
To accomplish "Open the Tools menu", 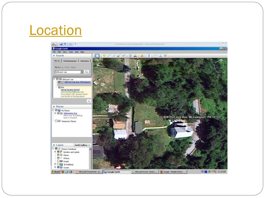I will coord(71,52).
